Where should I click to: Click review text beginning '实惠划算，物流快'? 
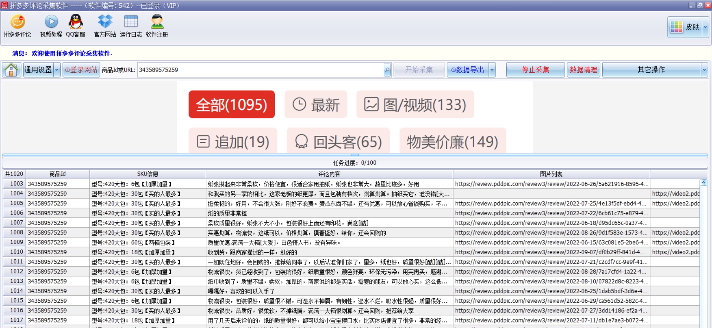coord(297,233)
